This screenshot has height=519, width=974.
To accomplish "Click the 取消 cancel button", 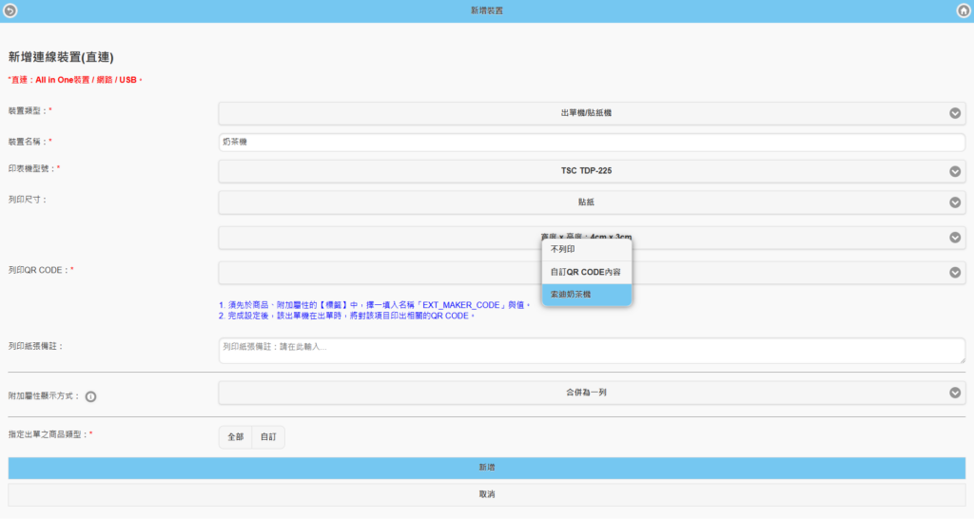I will (486, 495).
